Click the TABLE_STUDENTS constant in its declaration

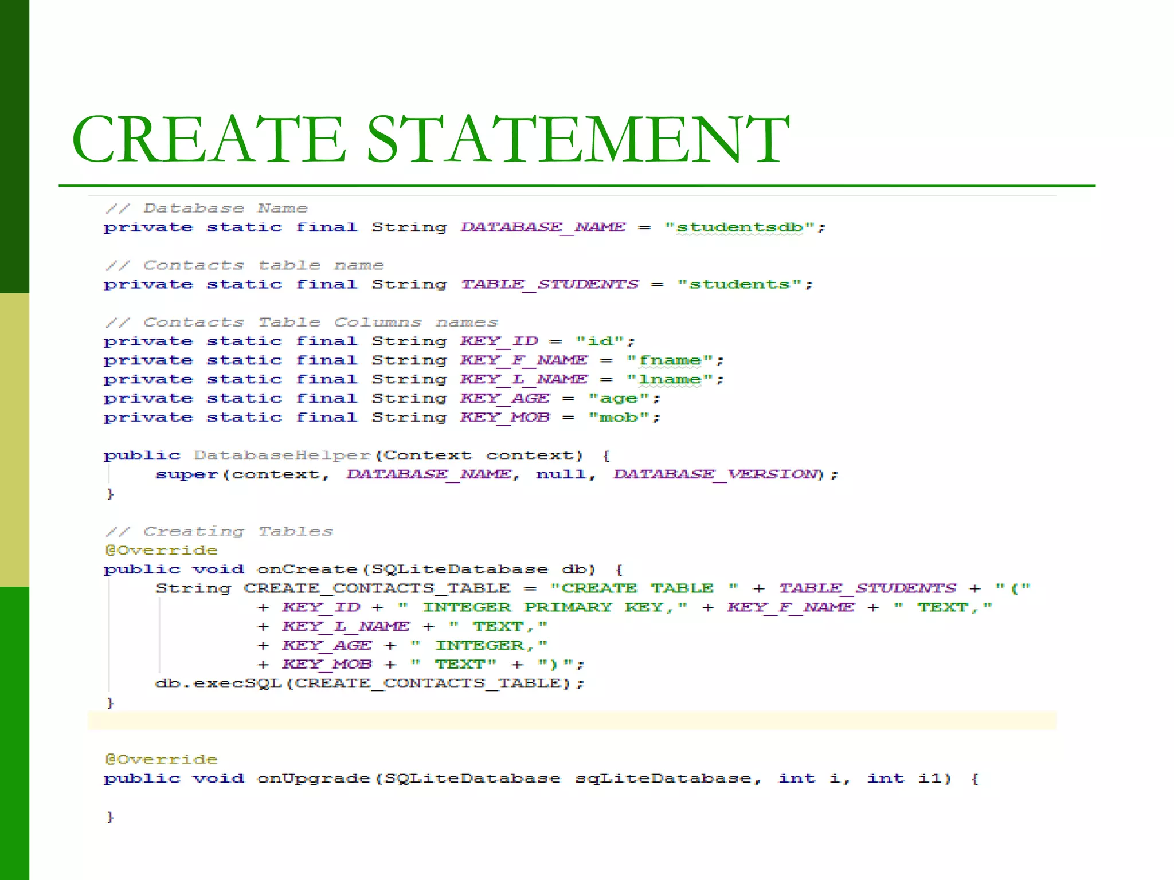click(550, 284)
